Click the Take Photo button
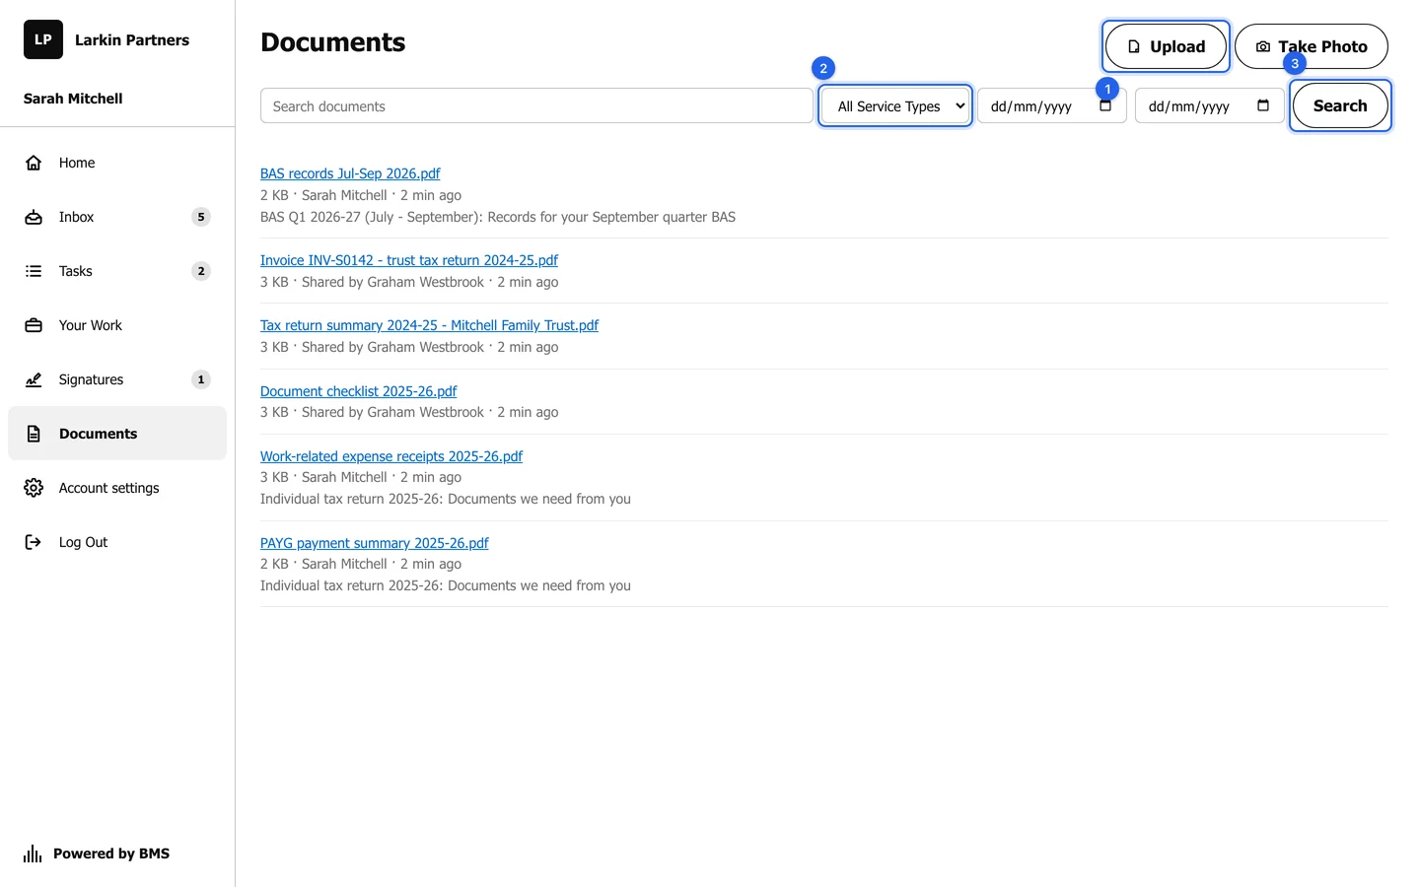Image resolution: width=1420 pixels, height=887 pixels. point(1312,46)
